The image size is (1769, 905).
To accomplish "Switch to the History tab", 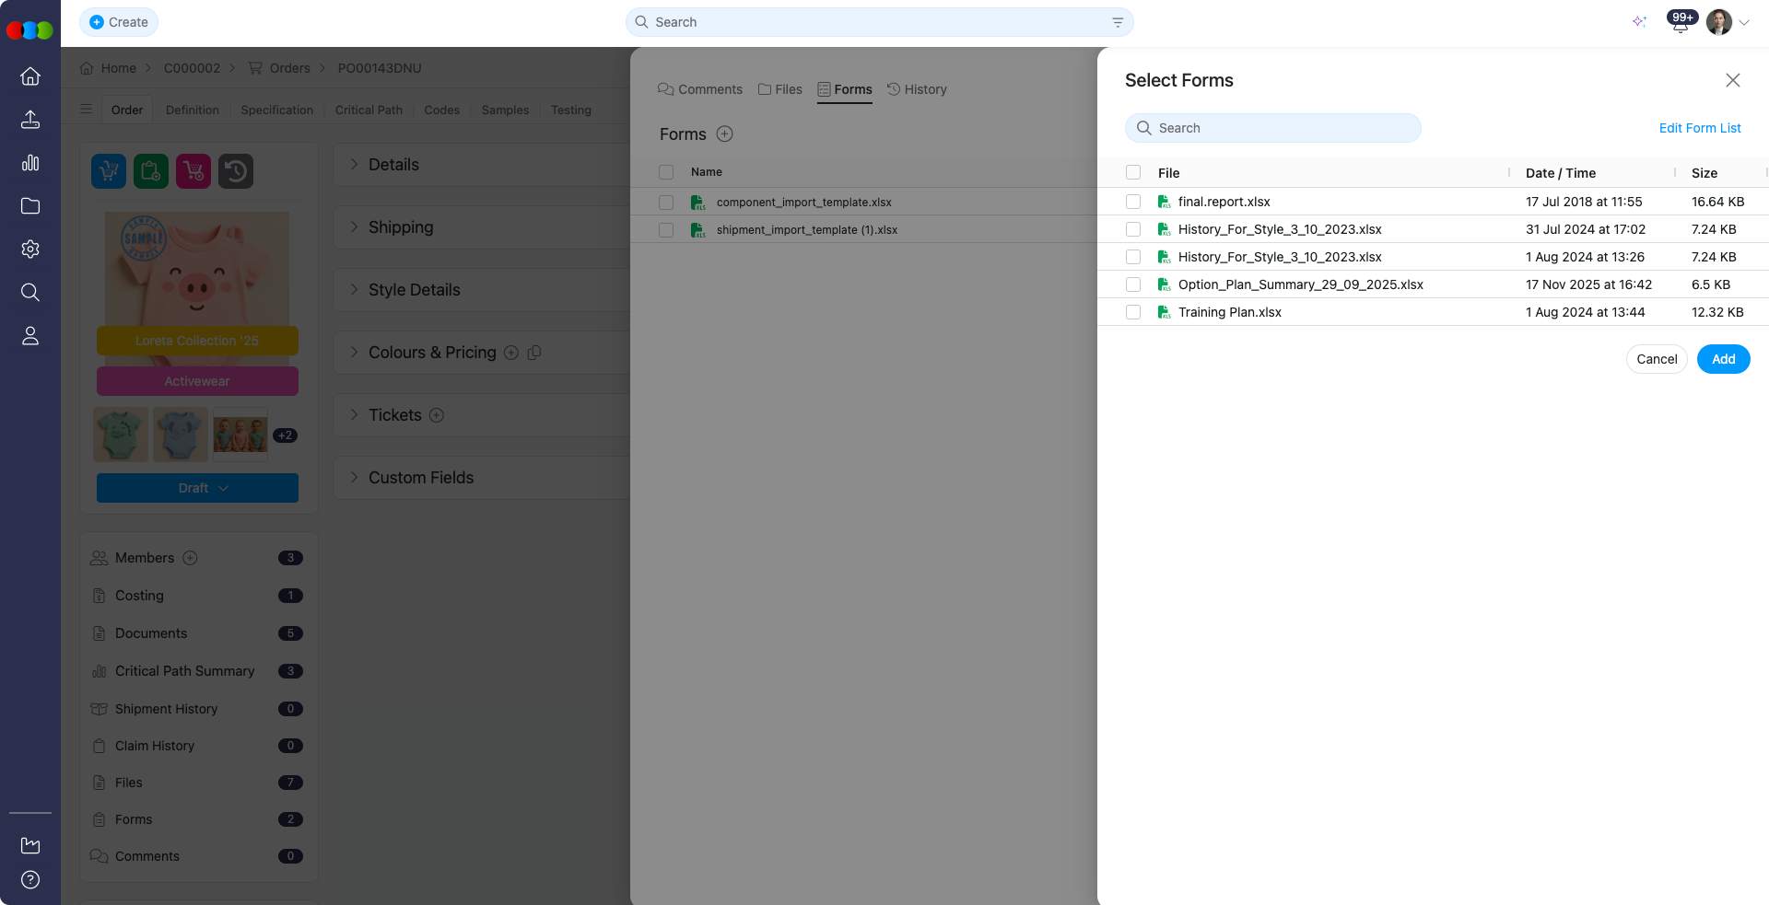I will click(917, 89).
